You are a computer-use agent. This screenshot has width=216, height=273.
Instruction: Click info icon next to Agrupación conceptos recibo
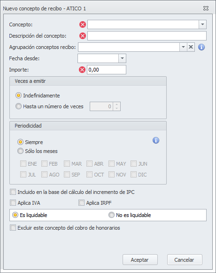pos(201,47)
